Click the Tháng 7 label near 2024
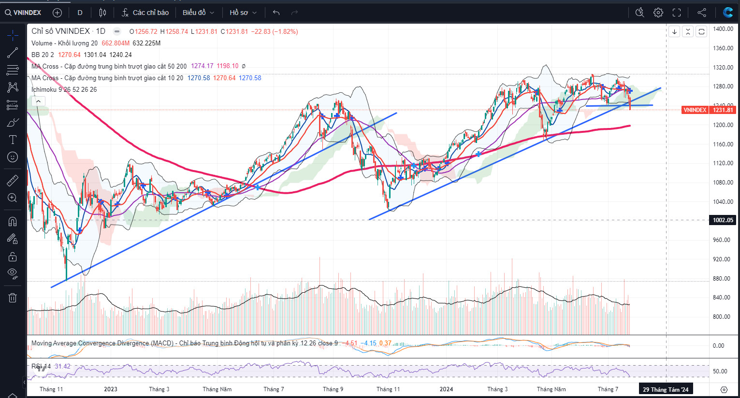 coord(608,389)
